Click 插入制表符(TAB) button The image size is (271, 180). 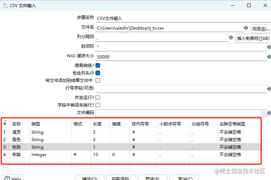[x=253, y=38]
